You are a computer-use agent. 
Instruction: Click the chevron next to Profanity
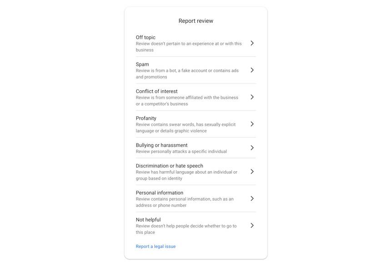click(252, 123)
